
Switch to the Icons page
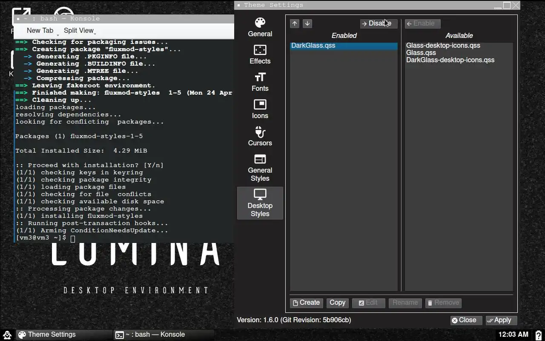(260, 110)
